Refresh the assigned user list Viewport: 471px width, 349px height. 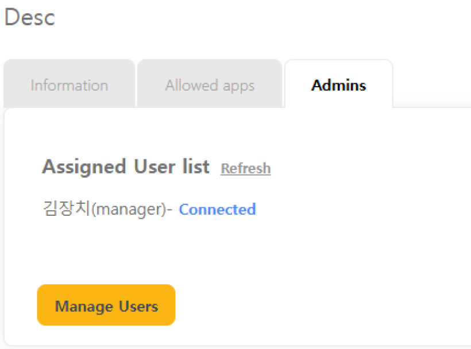click(x=245, y=169)
